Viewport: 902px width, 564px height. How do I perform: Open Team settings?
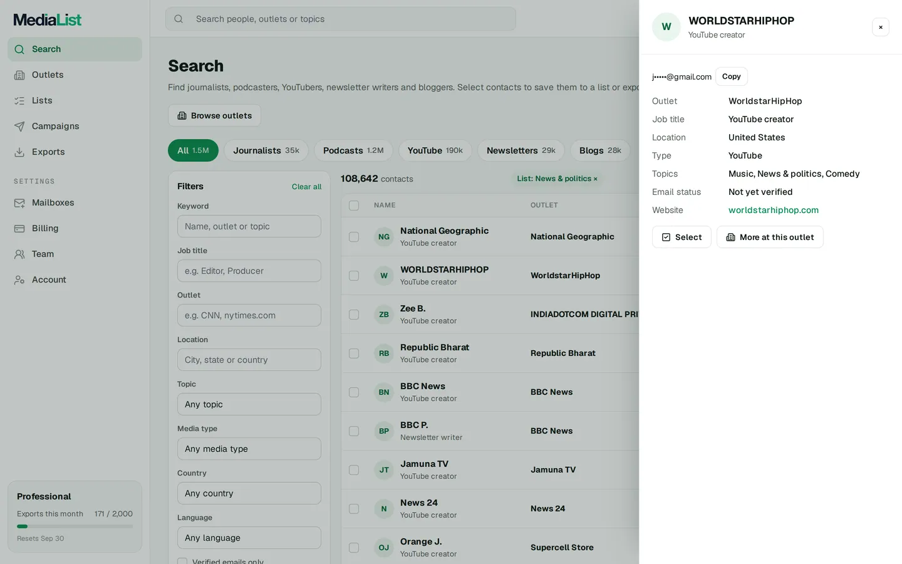point(75,254)
